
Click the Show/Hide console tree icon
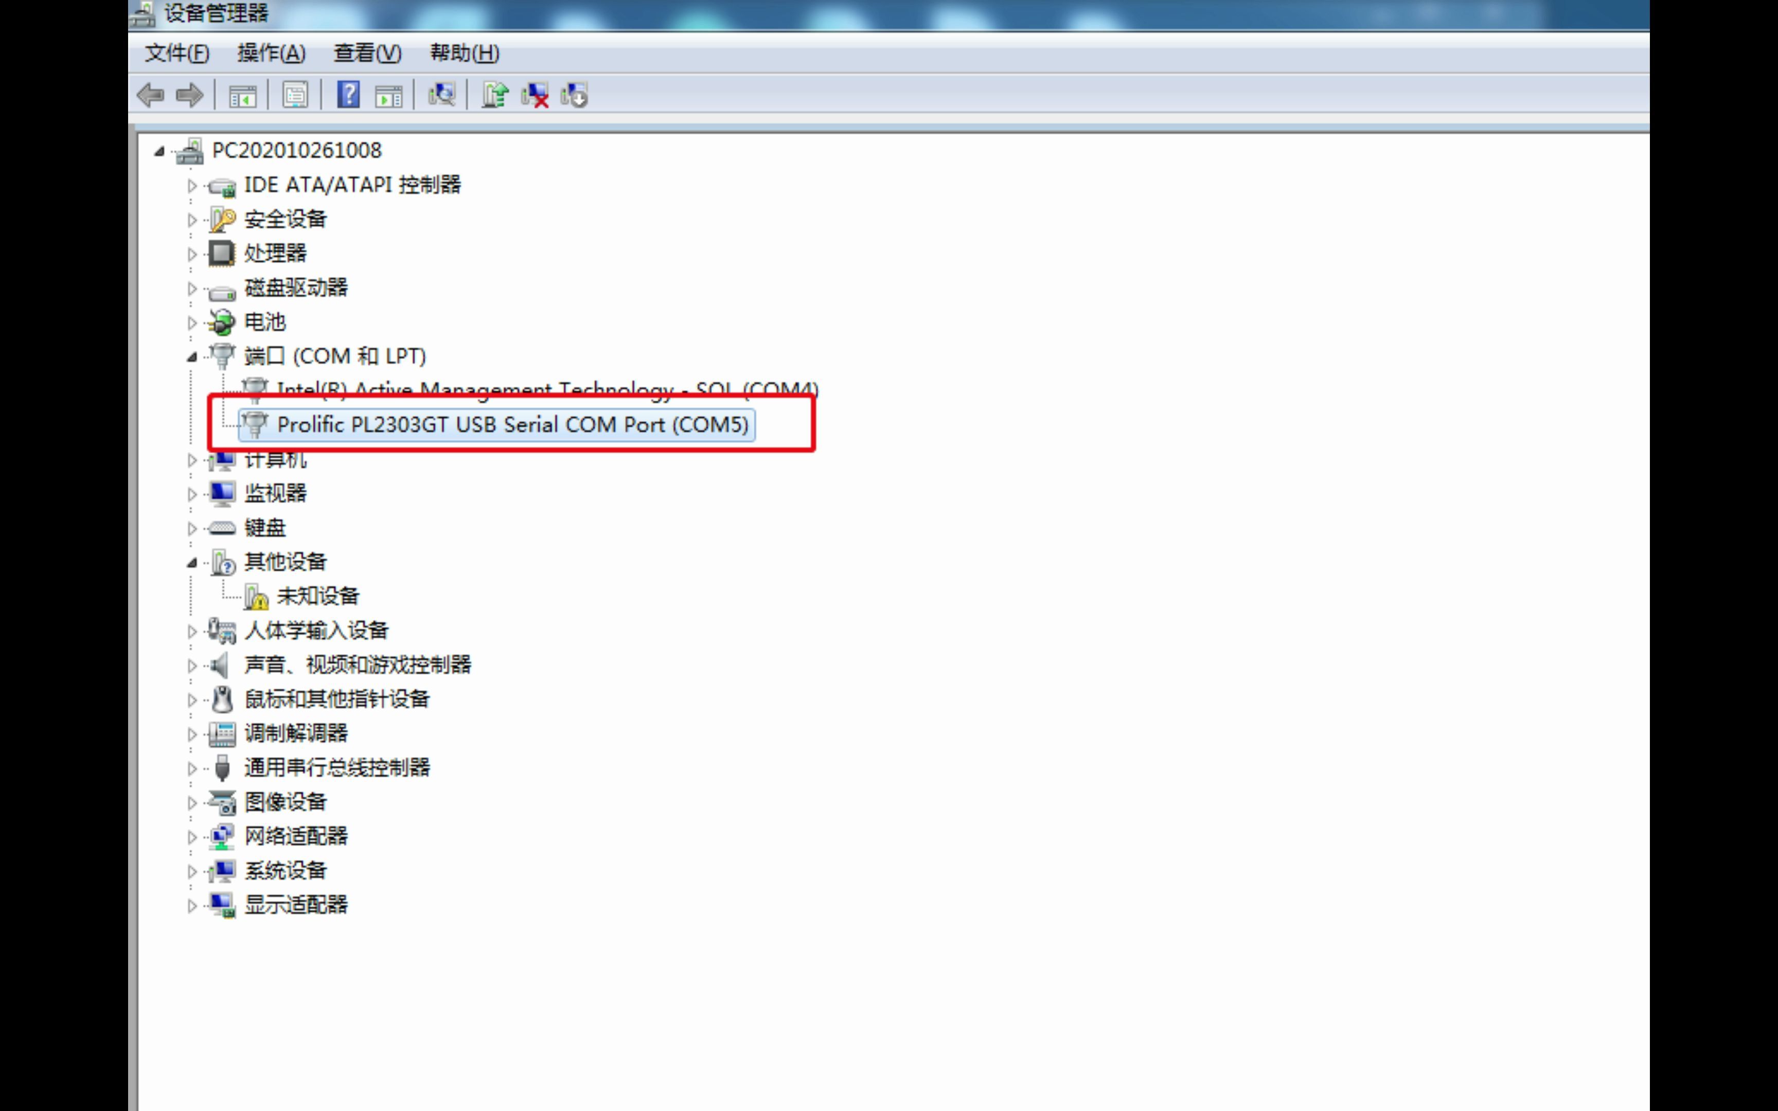pos(242,95)
